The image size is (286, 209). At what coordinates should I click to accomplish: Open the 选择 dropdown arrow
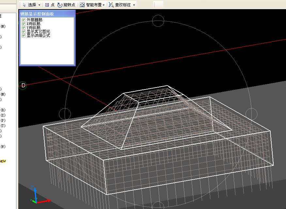pyautogui.click(x=39, y=5)
